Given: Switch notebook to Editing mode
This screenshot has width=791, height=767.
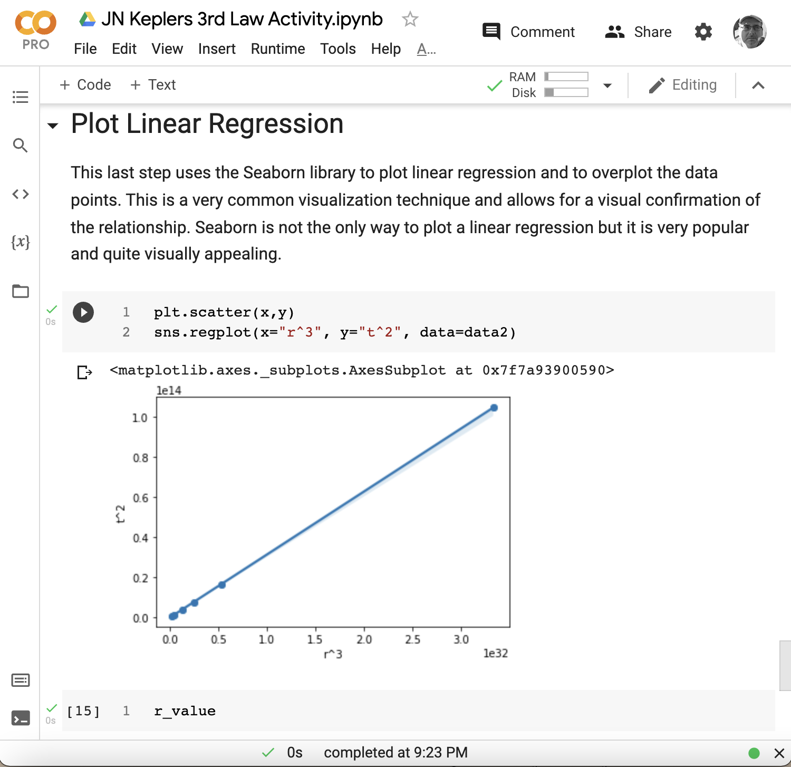Looking at the screenshot, I should pyautogui.click(x=684, y=84).
